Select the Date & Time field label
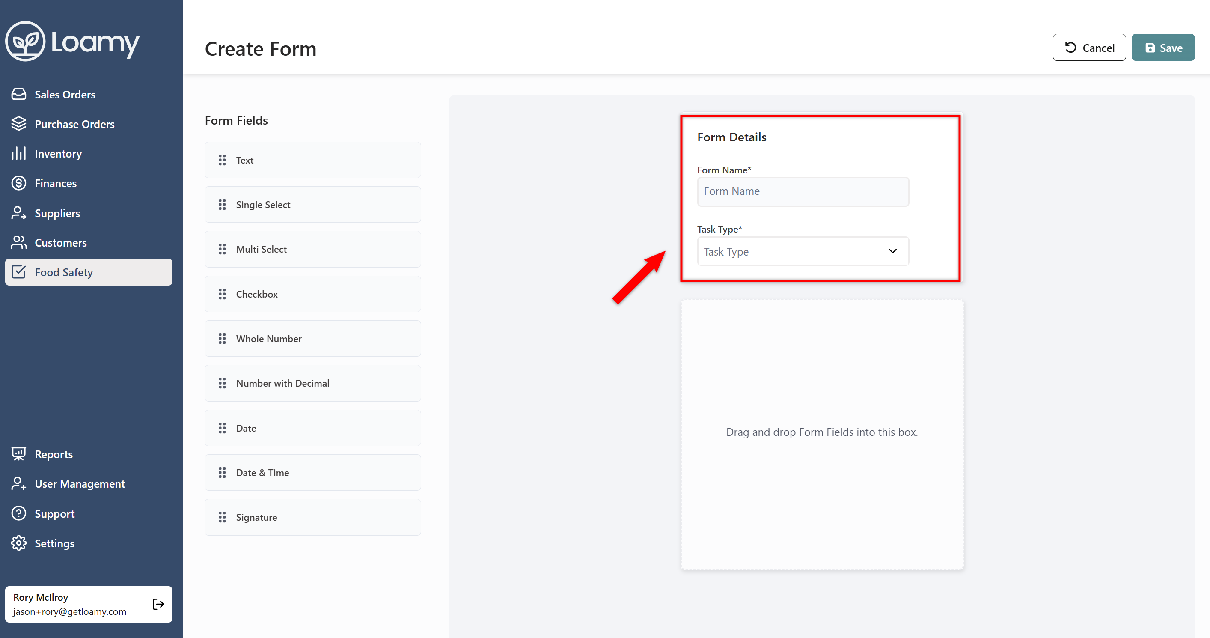The width and height of the screenshot is (1210, 638). 262,473
